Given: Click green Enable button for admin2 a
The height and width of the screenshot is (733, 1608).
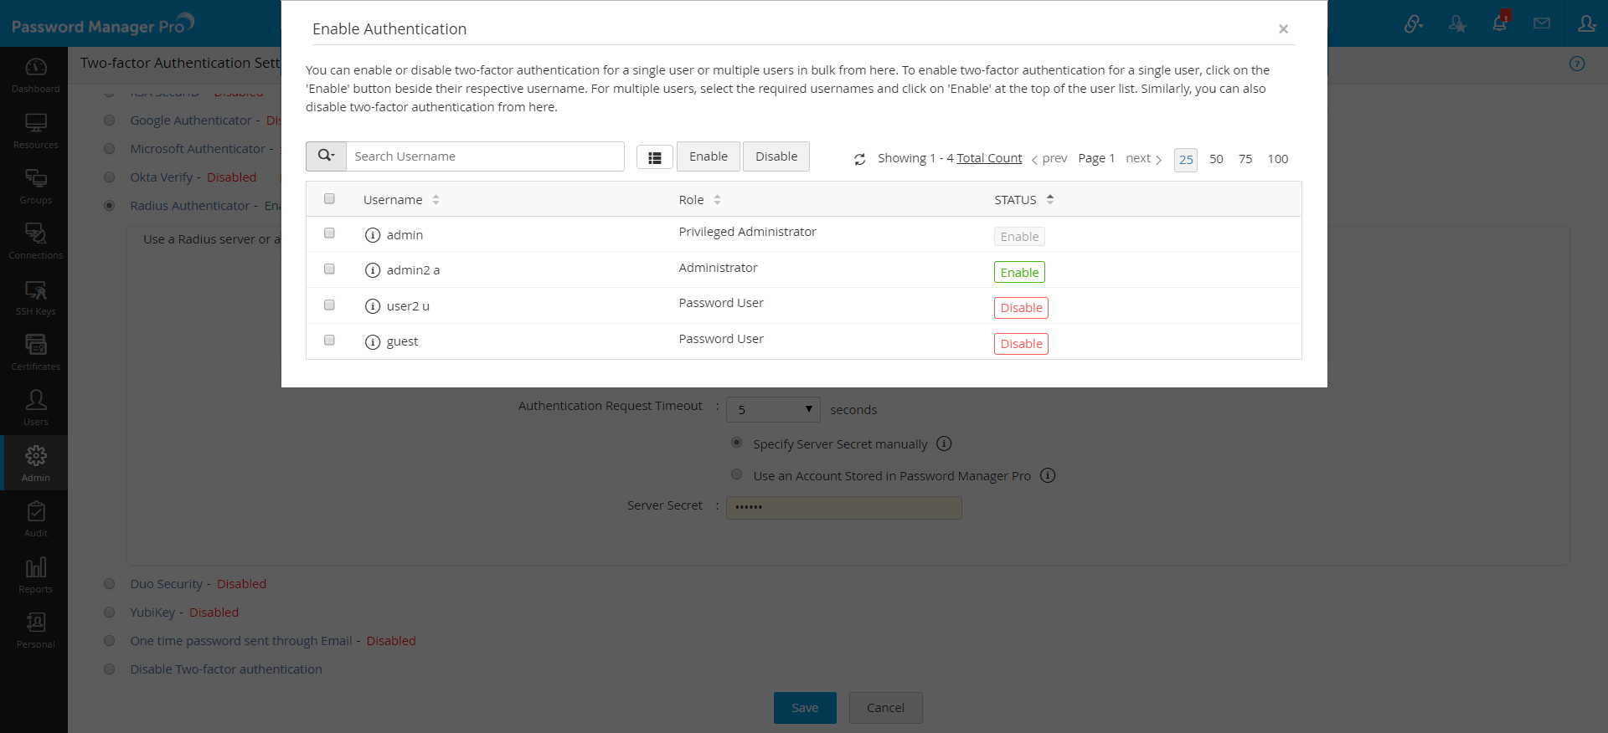Looking at the screenshot, I should click(x=1019, y=272).
